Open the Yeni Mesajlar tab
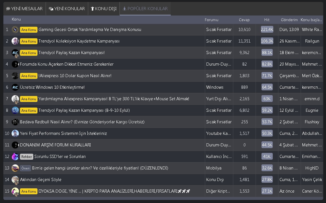 24,9
